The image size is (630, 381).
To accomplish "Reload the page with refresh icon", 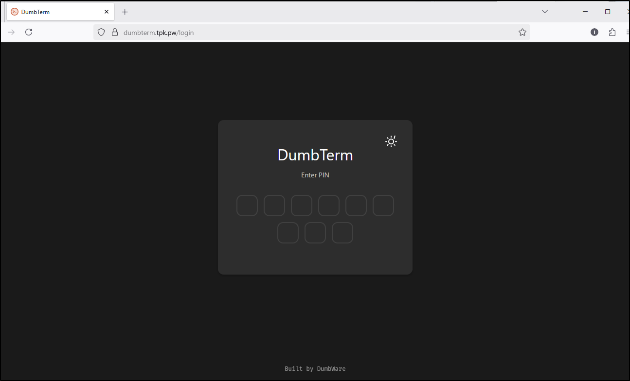I will [x=29, y=32].
